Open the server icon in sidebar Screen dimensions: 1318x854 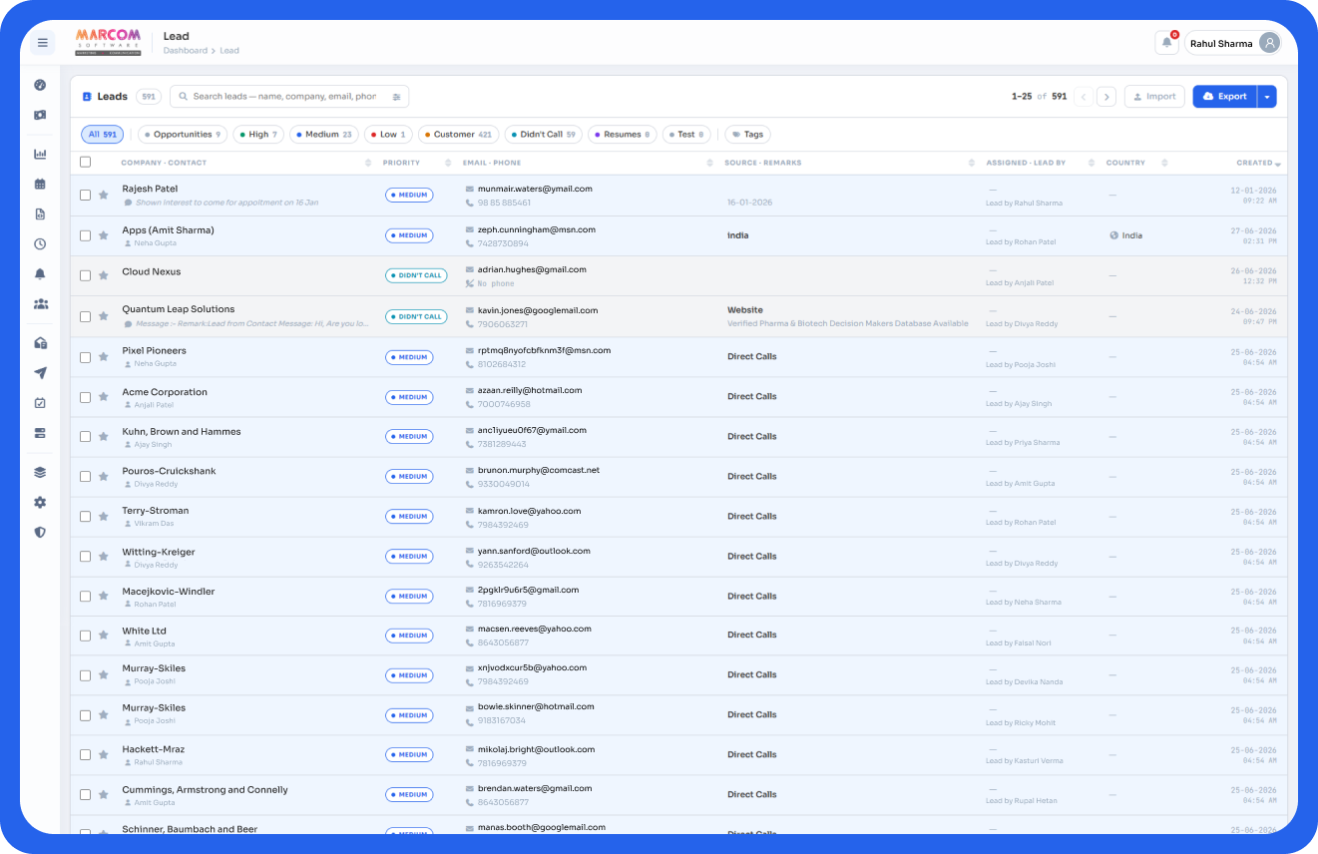[40, 433]
